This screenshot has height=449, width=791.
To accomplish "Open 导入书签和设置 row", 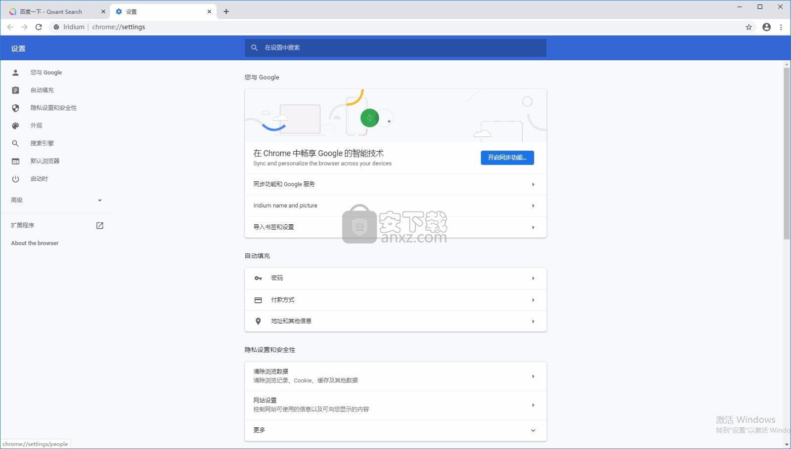I will (395, 227).
